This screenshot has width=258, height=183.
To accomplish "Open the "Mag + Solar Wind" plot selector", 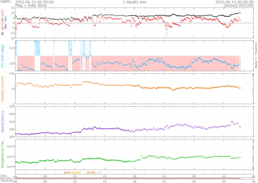I will pyautogui.click(x=31, y=5).
